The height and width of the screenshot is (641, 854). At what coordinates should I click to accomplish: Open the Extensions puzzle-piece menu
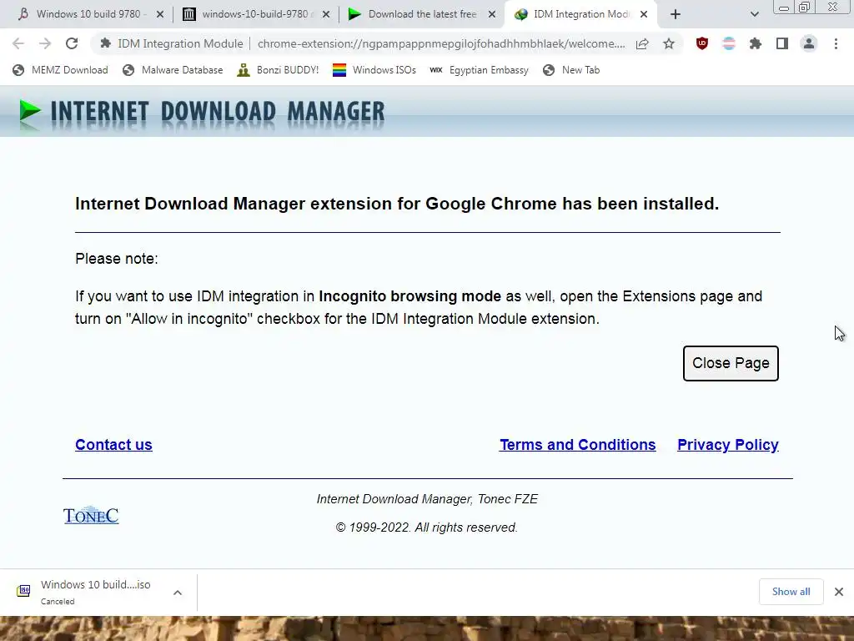(x=756, y=43)
